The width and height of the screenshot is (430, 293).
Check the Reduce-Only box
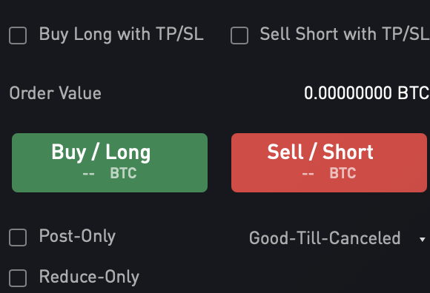point(18,278)
